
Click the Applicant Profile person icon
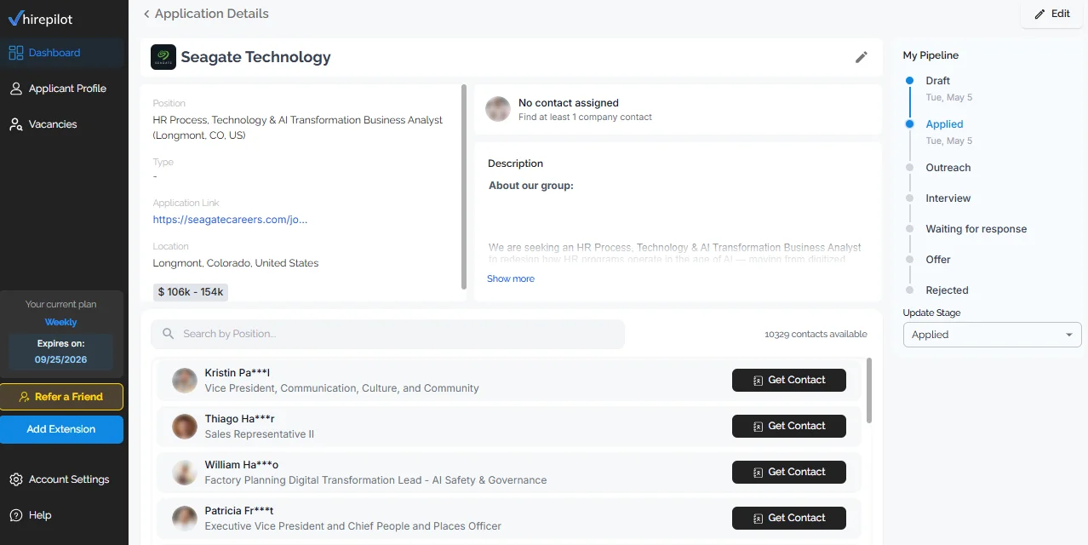click(x=15, y=89)
